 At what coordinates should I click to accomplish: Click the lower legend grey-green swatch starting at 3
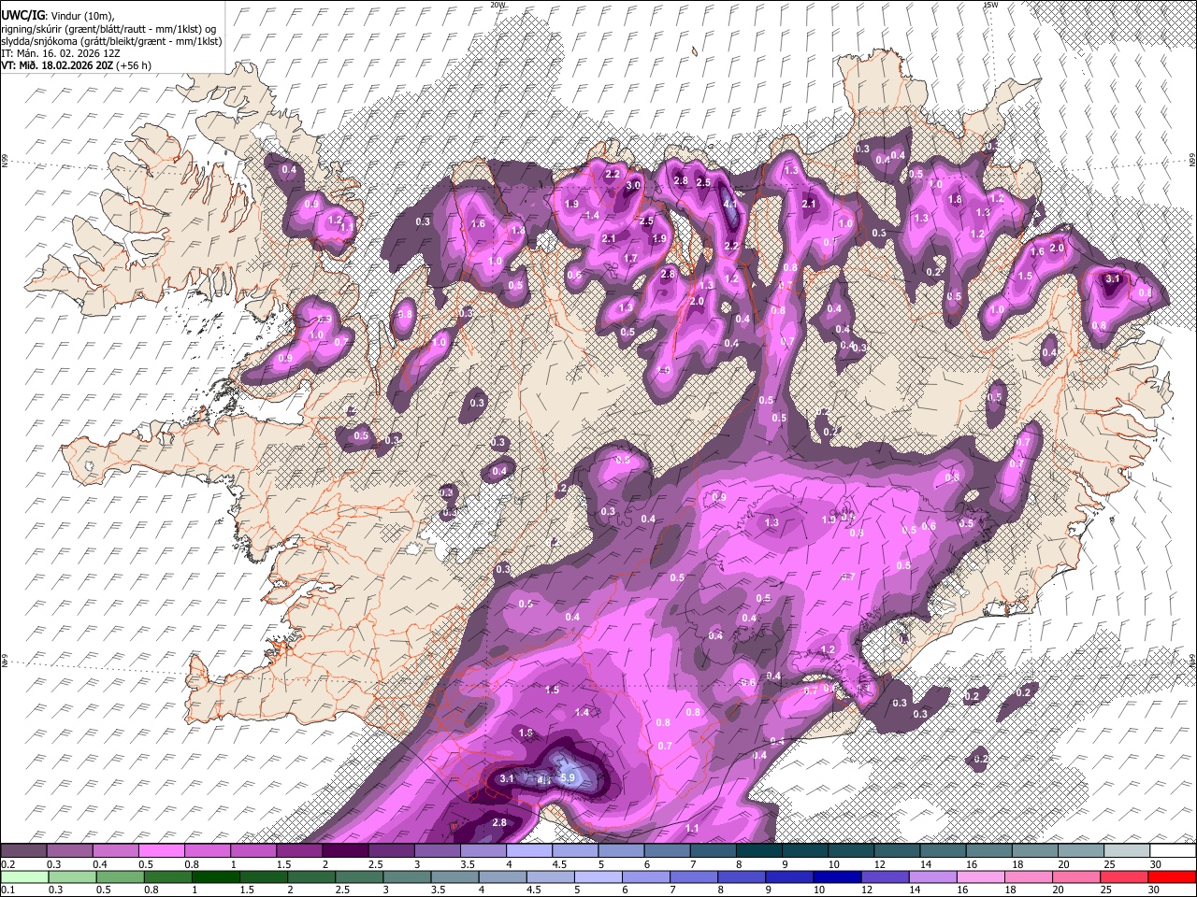tap(408, 876)
